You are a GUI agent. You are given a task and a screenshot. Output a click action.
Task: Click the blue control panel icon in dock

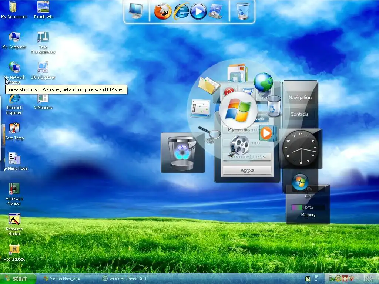pyautogui.click(x=215, y=11)
